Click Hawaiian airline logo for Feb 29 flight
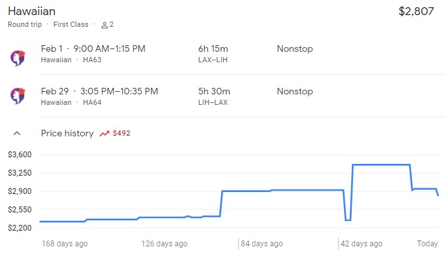 (18, 96)
